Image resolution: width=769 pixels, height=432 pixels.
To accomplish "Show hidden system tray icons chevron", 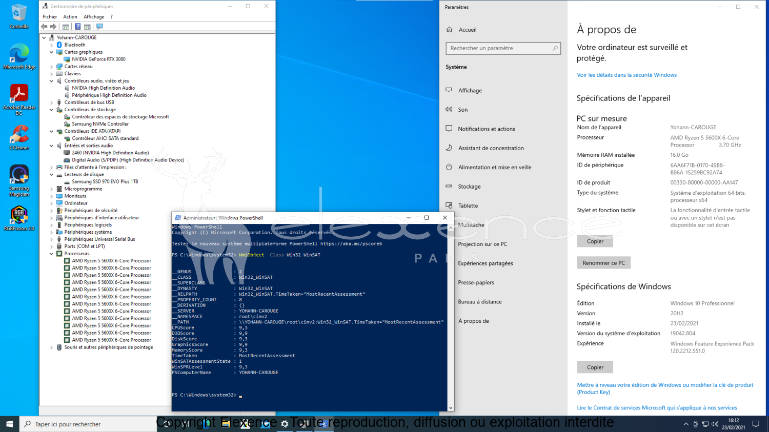I will pyautogui.click(x=686, y=424).
